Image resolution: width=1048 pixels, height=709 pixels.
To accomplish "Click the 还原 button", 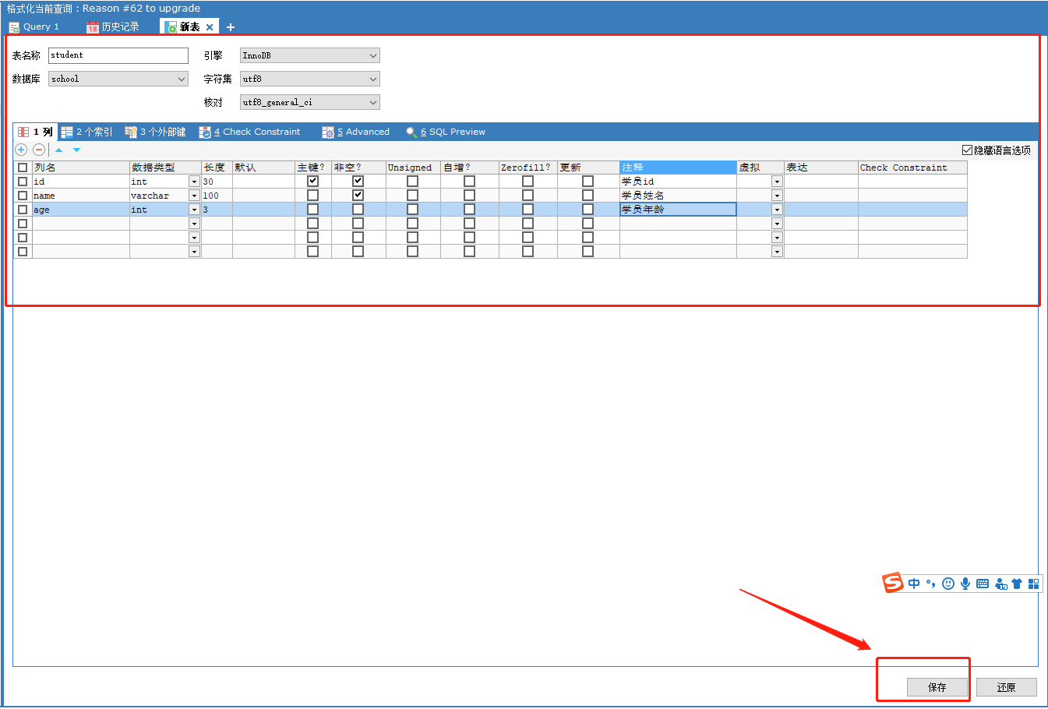I will (1007, 687).
